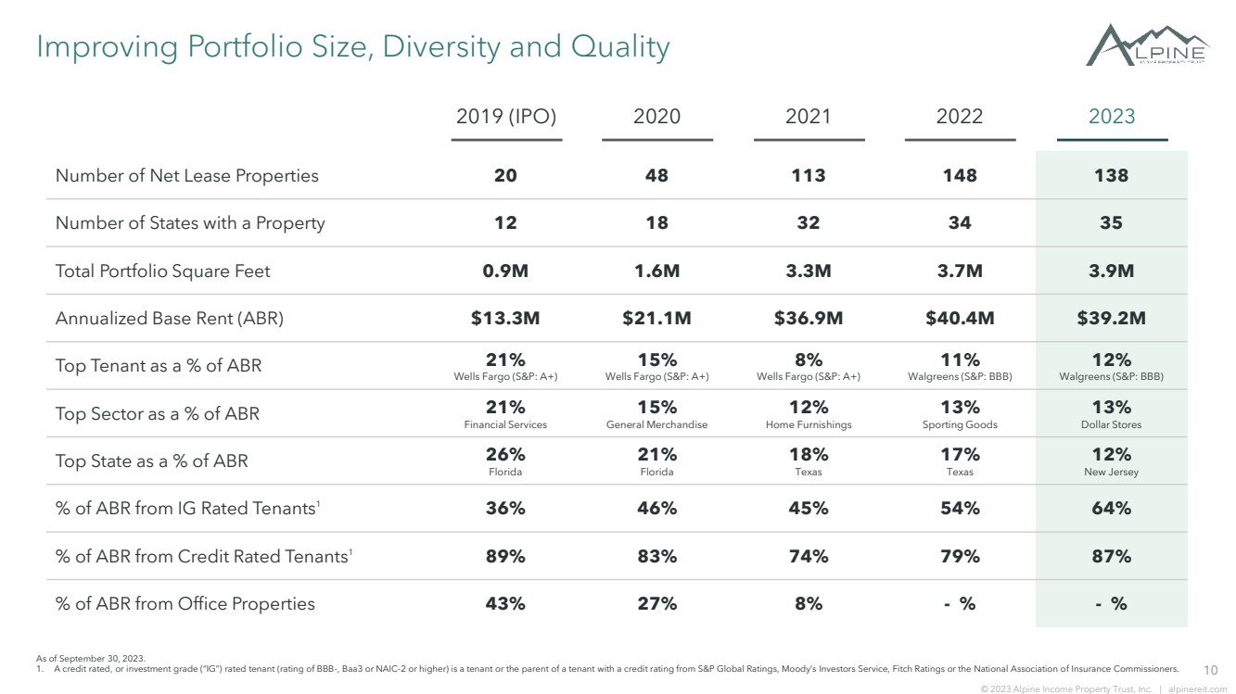Viewport: 1236px width, 694px height.
Task: Click the 2023 square feet value "3.9M"
Action: (1111, 271)
